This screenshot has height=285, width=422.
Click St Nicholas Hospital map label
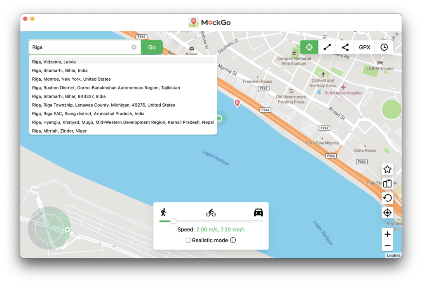[343, 93]
